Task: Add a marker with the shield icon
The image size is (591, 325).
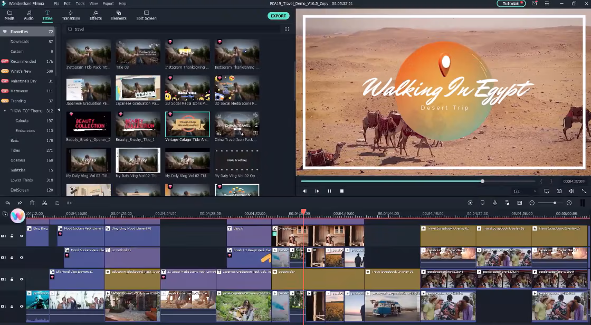Action: point(482,203)
